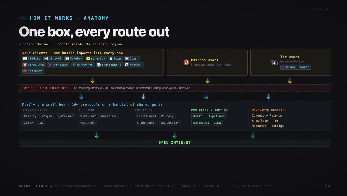Viewport: 347px width, 196px height.
Task: Click the slide number 12
Action: click(x=328, y=186)
